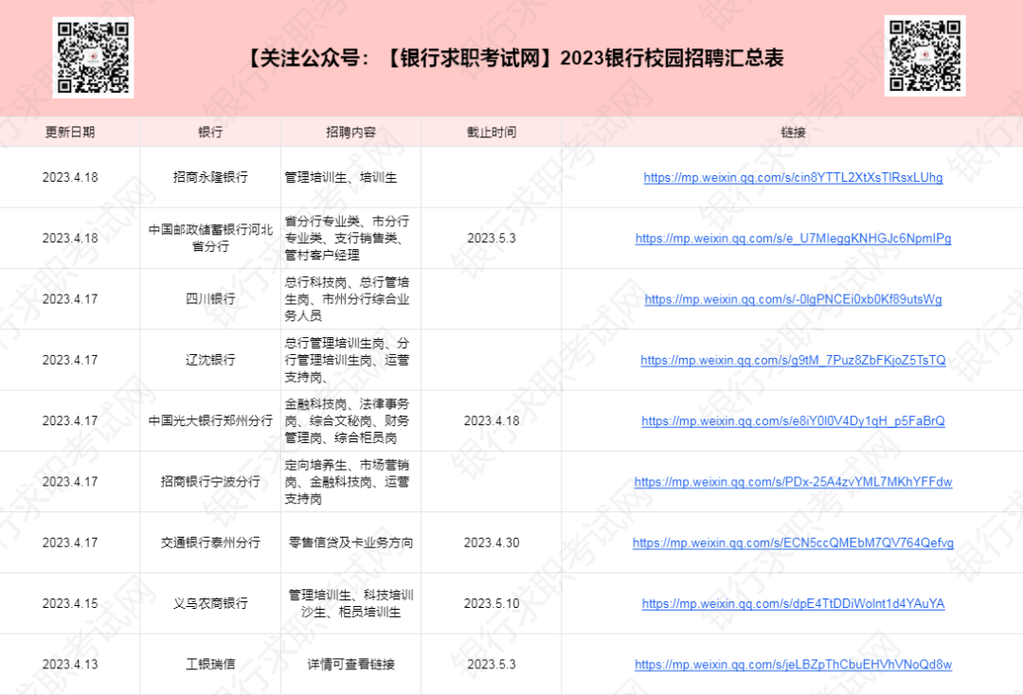Open the 辽沈银行 recruitment link

tap(793, 360)
